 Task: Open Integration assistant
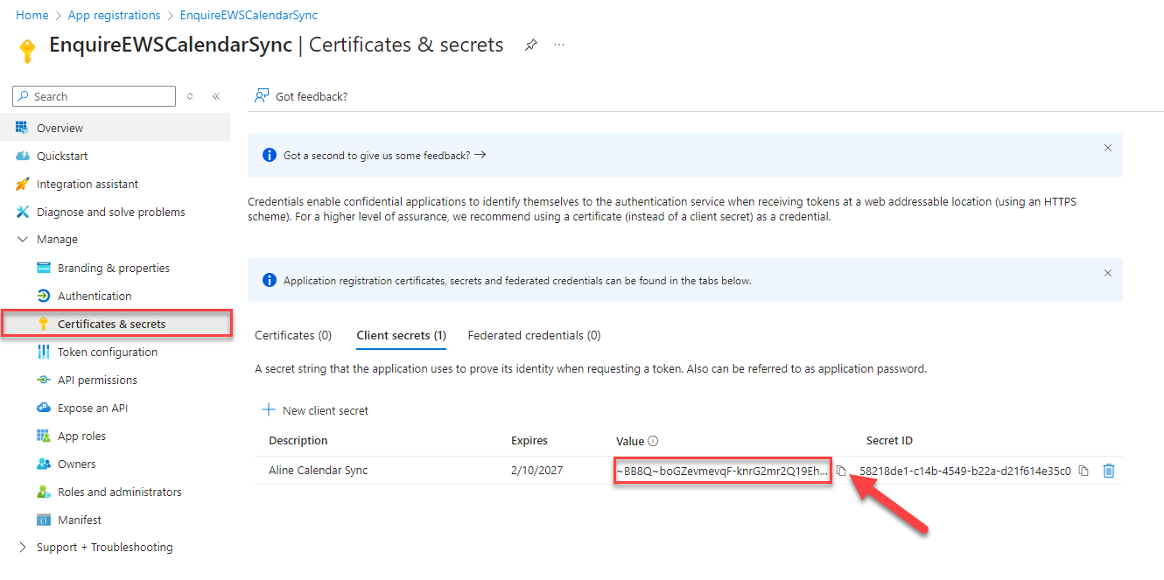point(88,184)
